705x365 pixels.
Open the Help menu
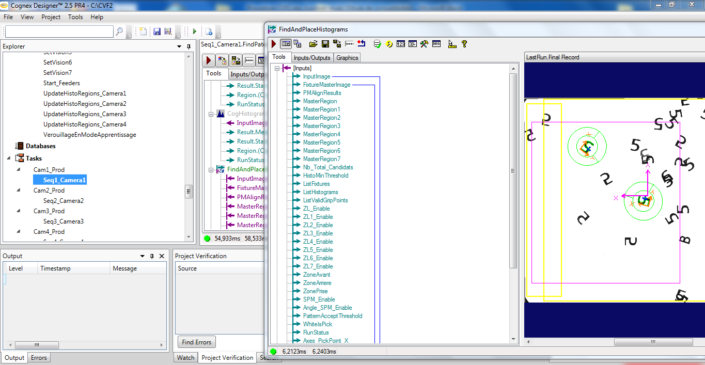[97, 17]
